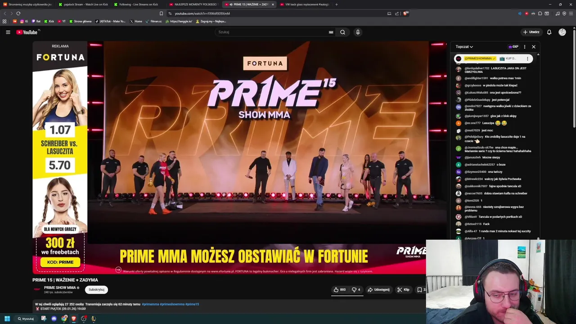Click chat message from @PolskjeOury
This screenshot has height=324, width=576.
point(494,139)
